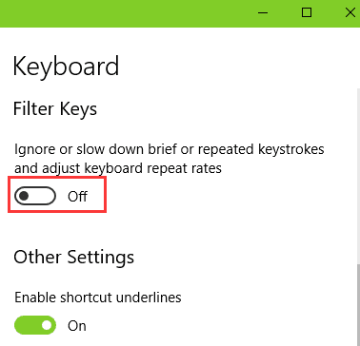The width and height of the screenshot is (360, 346).
Task: Click the vertical scrollbar thumb
Action: click(x=357, y=304)
